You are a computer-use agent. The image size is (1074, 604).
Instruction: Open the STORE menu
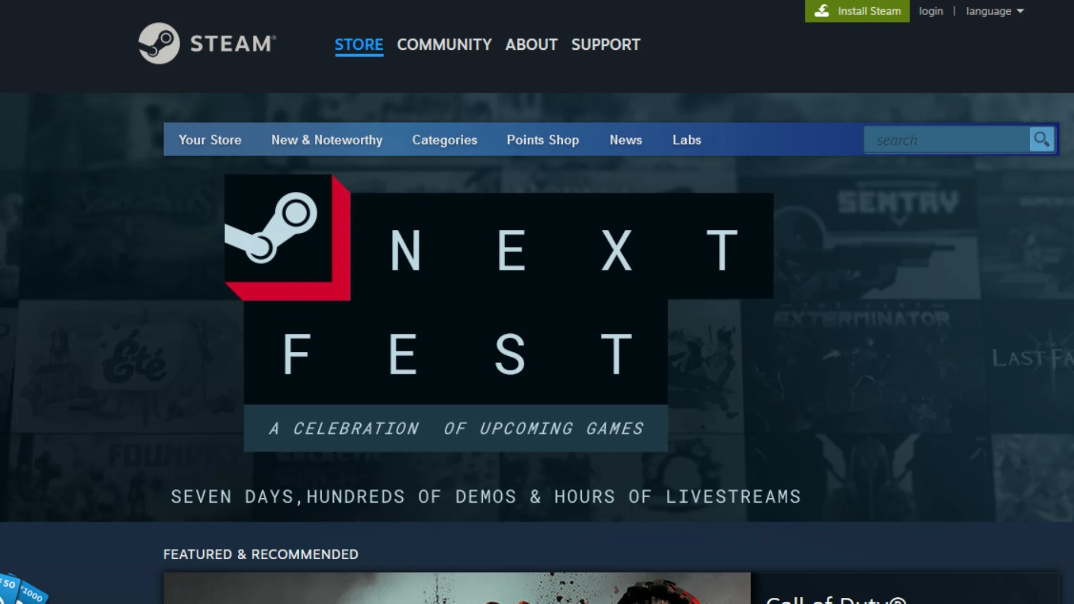point(359,45)
